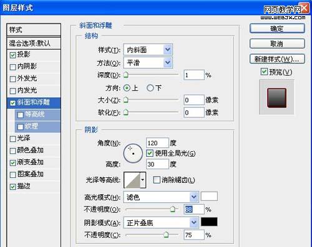Select 混合选项:默认 blending options item
Image resolution: width=312 pixels, height=247 pixels.
(34, 43)
